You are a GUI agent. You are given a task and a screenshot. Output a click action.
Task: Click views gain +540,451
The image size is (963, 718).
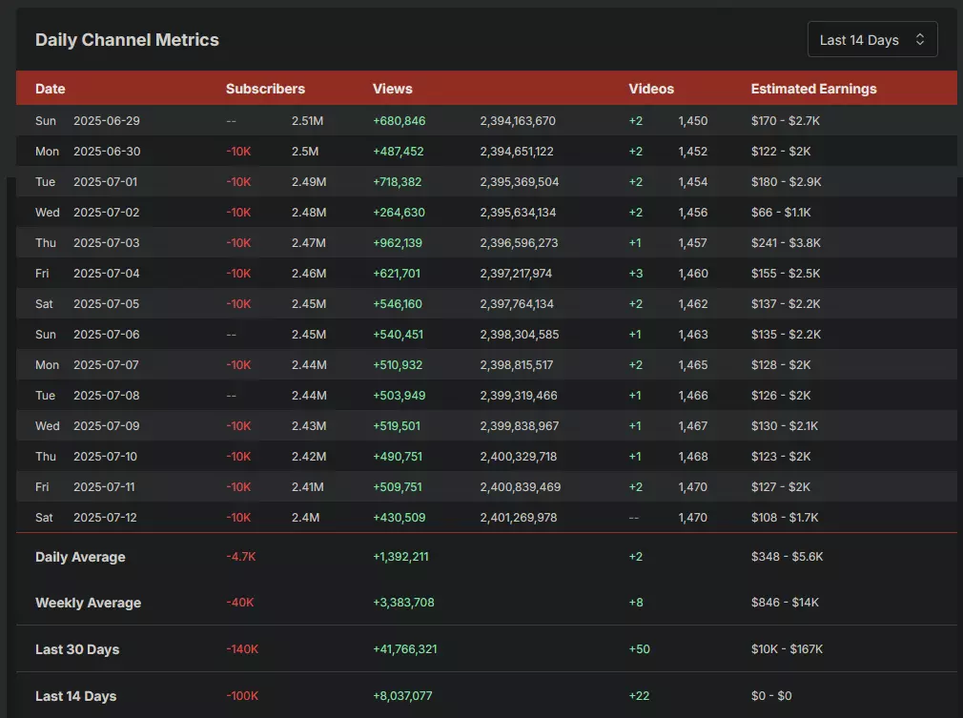point(398,334)
